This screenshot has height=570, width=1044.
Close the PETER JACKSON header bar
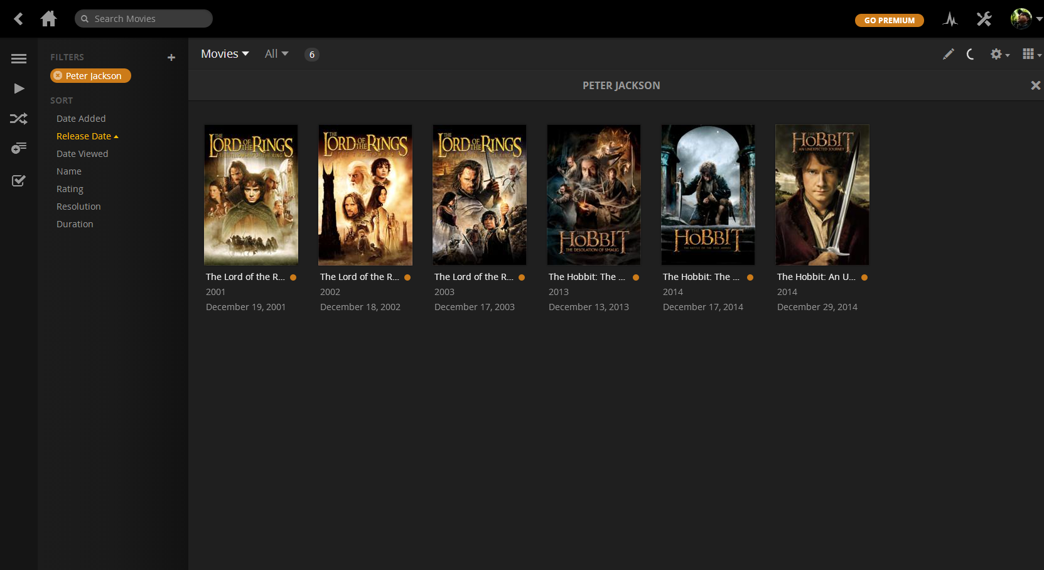(1035, 85)
